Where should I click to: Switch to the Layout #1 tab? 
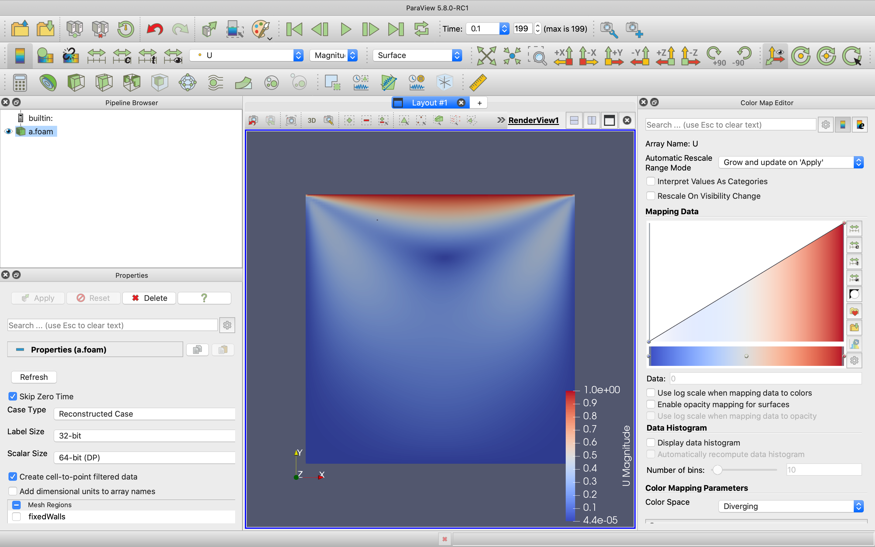click(x=429, y=103)
